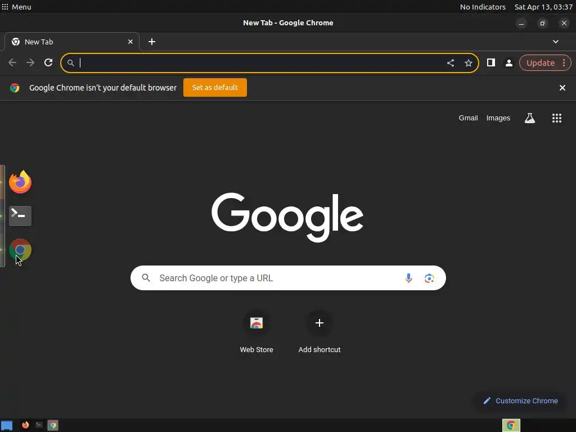Reload the current page
Screen dimensions: 576x432
tap(48, 63)
